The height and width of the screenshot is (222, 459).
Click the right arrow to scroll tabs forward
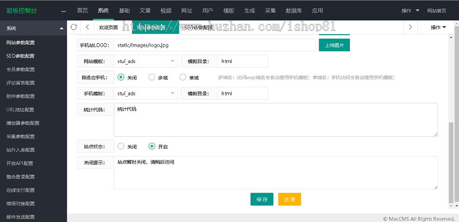tap(410, 27)
